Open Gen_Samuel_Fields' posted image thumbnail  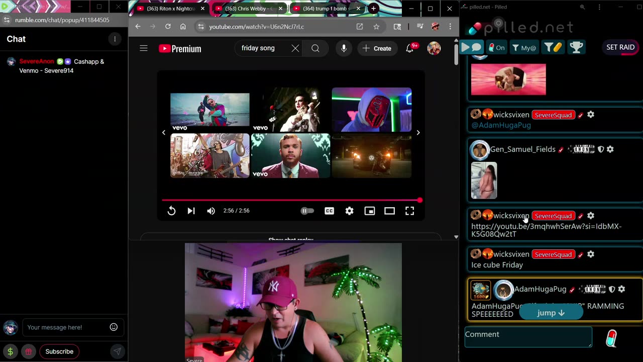[x=484, y=180]
